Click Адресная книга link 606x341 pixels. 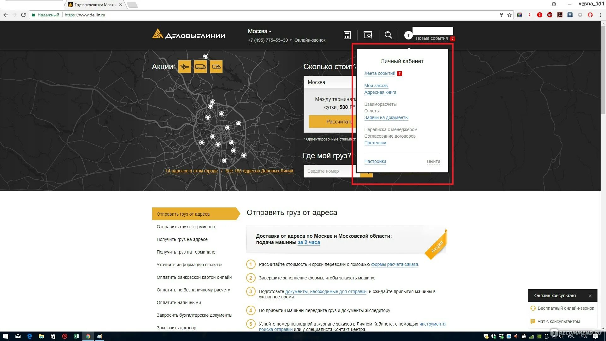(380, 92)
